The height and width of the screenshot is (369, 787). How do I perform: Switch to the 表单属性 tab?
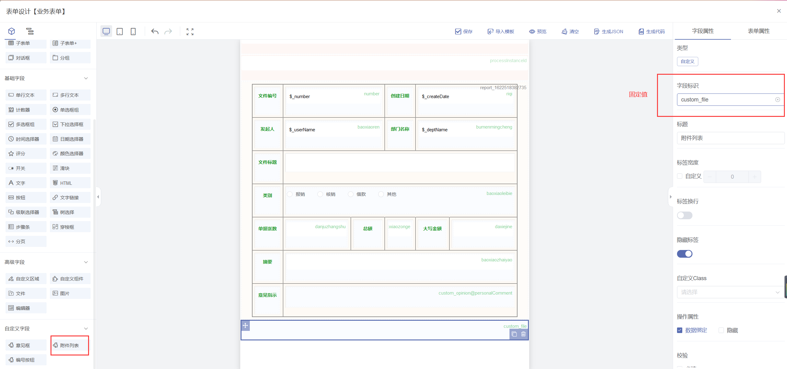click(759, 31)
